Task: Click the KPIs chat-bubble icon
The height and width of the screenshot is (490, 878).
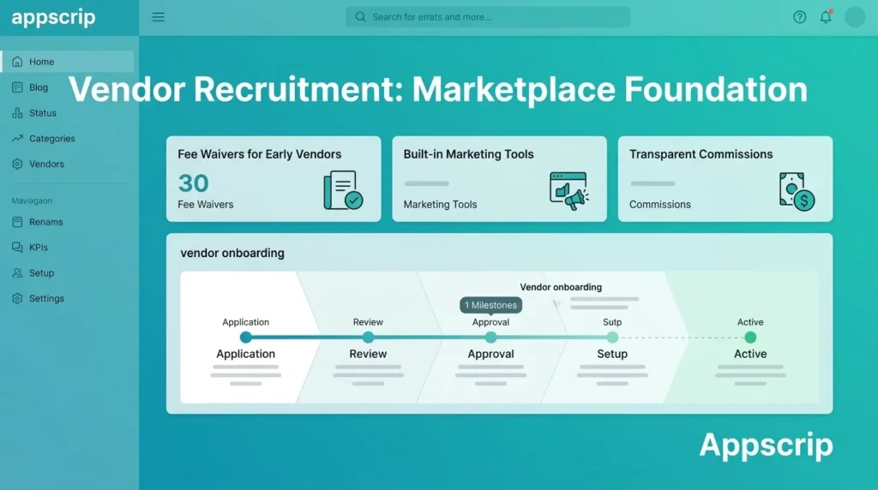Action: point(17,248)
